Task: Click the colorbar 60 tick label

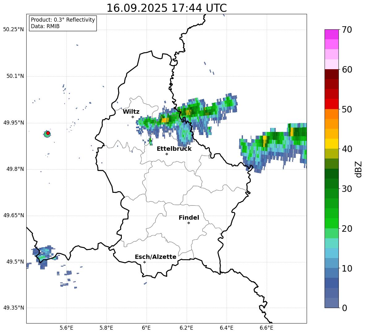Action: (x=347, y=70)
